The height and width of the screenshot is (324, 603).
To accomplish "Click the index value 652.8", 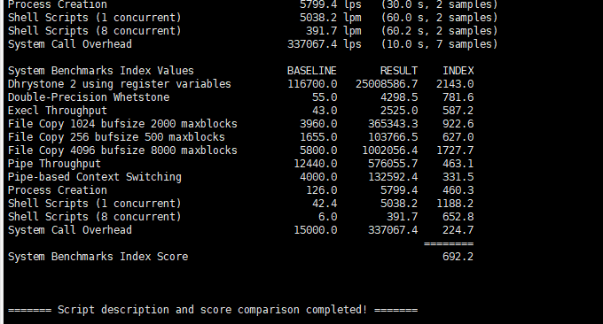I will click(458, 217).
